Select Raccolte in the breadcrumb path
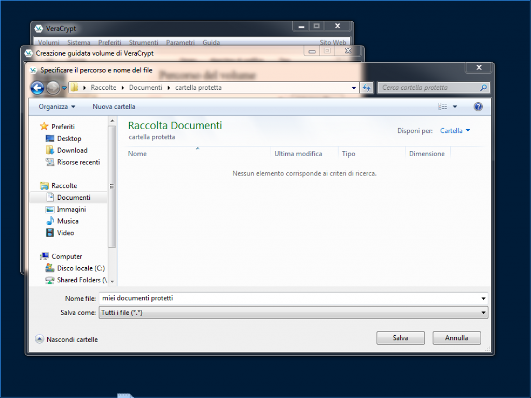The height and width of the screenshot is (398, 531). tap(103, 88)
